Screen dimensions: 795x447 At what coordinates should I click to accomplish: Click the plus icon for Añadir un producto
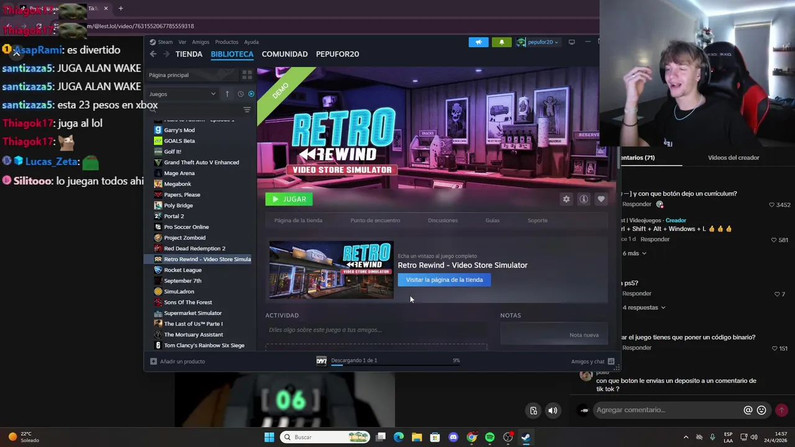pos(153,361)
